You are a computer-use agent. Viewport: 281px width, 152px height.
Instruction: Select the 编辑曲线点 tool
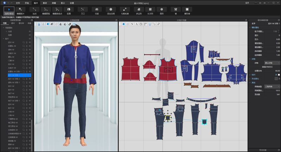tap(57, 11)
